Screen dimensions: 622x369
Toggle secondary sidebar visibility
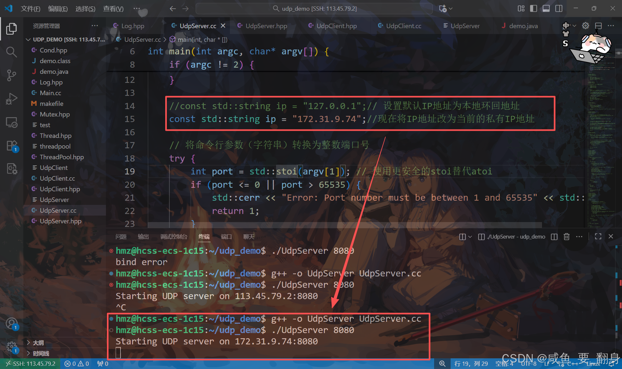pos(559,8)
